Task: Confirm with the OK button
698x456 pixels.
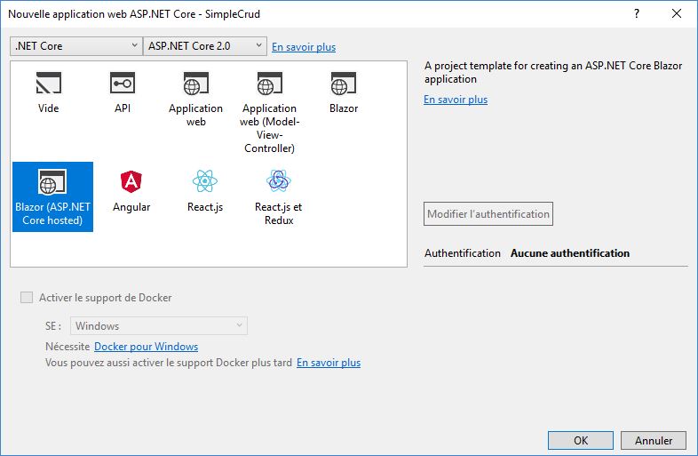Action: coord(581,440)
